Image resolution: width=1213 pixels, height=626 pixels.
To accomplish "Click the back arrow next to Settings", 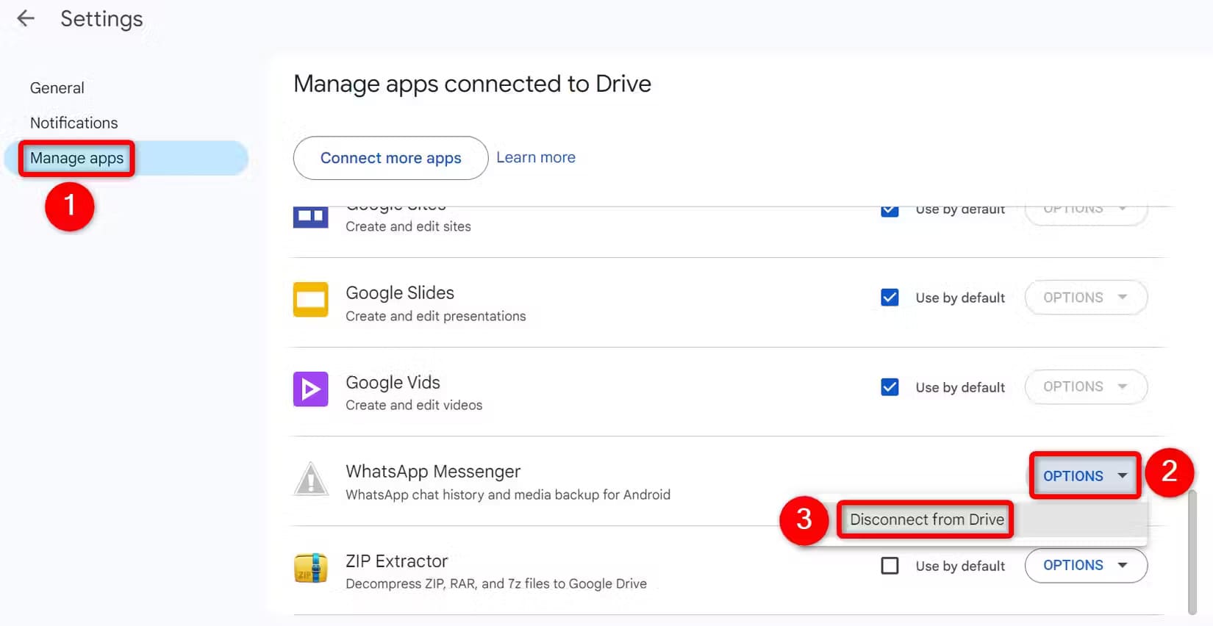I will [26, 18].
